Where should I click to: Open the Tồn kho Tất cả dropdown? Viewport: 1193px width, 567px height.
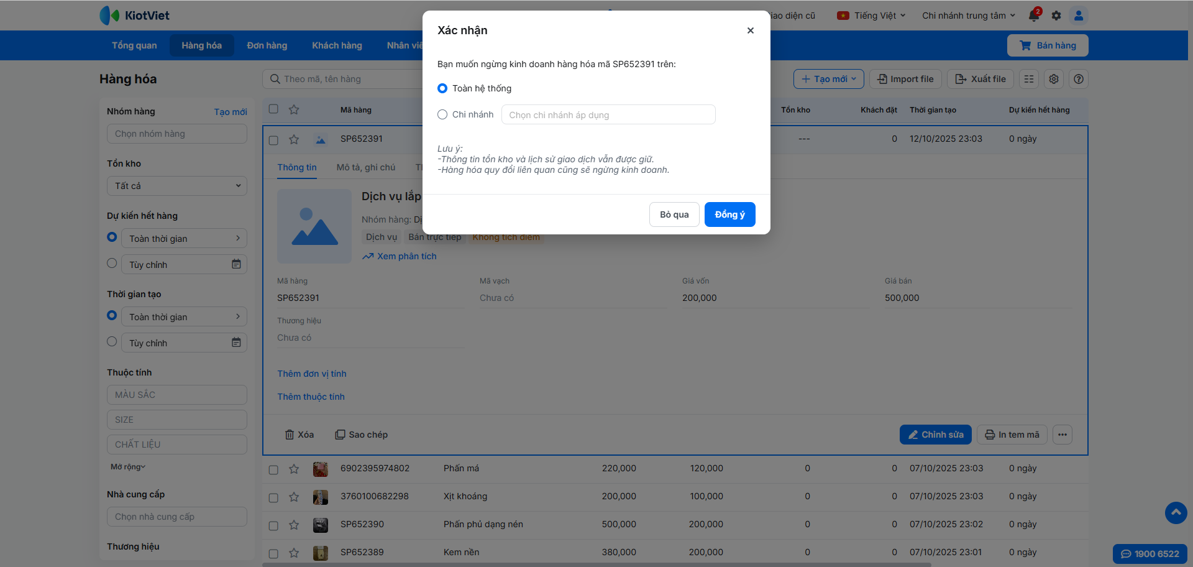(x=177, y=186)
